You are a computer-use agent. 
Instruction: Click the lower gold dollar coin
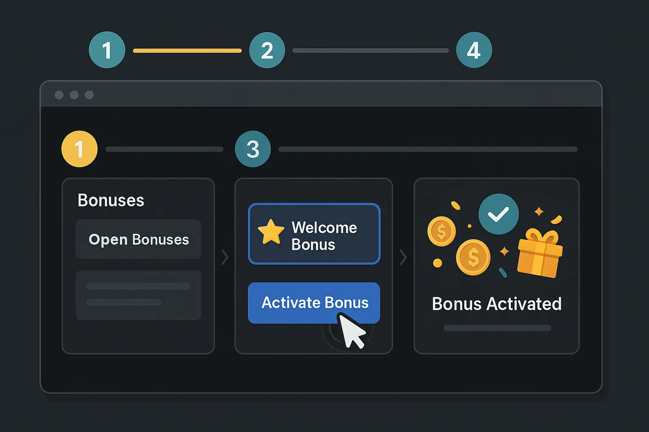point(473,257)
